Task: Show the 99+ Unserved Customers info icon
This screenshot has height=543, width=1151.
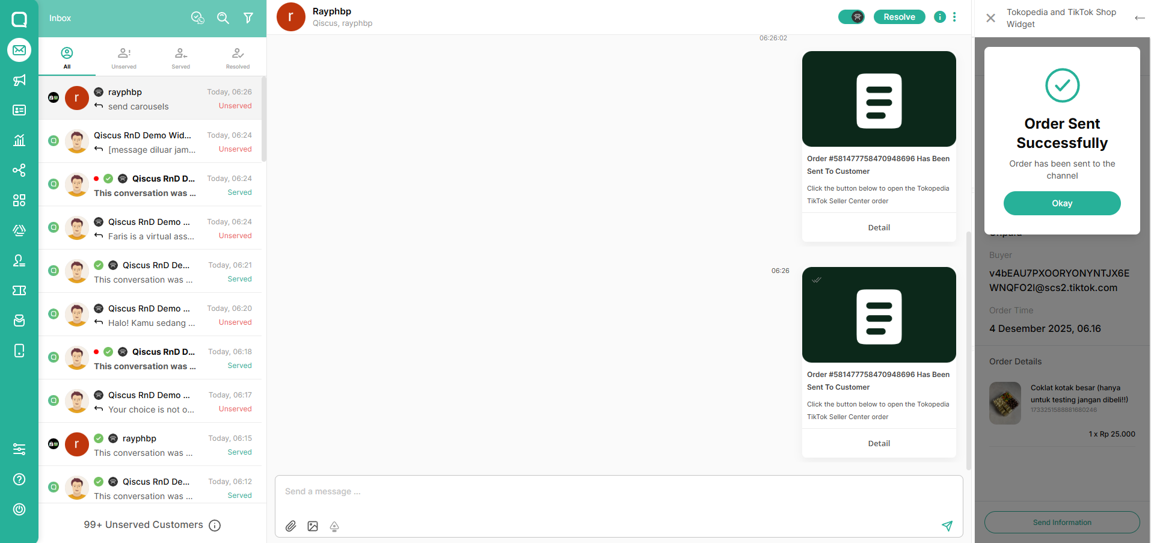Action: tap(215, 526)
